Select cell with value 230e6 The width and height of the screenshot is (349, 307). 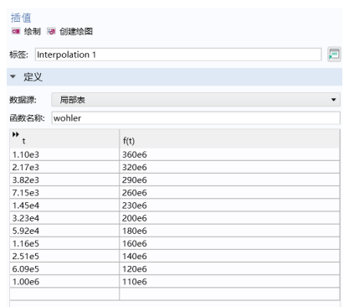pos(229,206)
